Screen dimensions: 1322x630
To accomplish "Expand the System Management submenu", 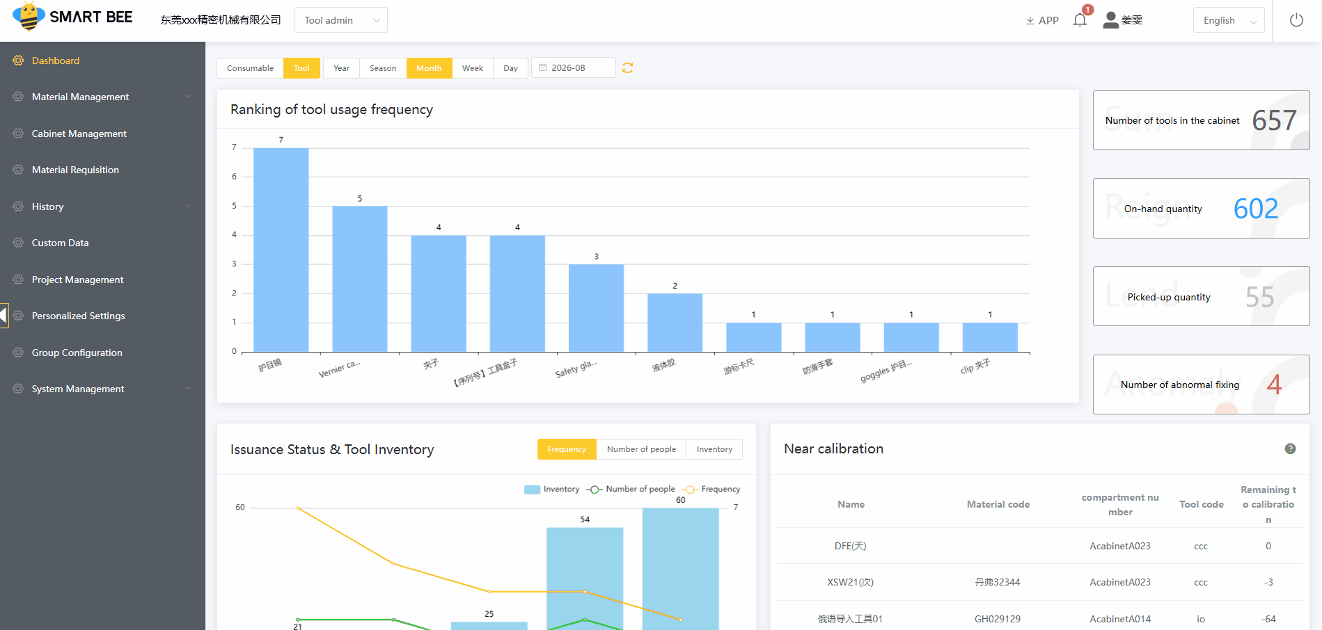I will pos(102,389).
